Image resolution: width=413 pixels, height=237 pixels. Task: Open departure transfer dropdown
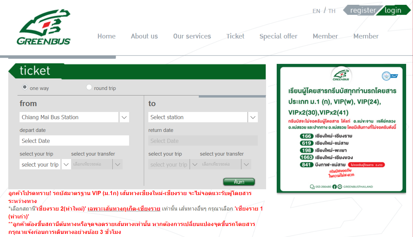96,164
